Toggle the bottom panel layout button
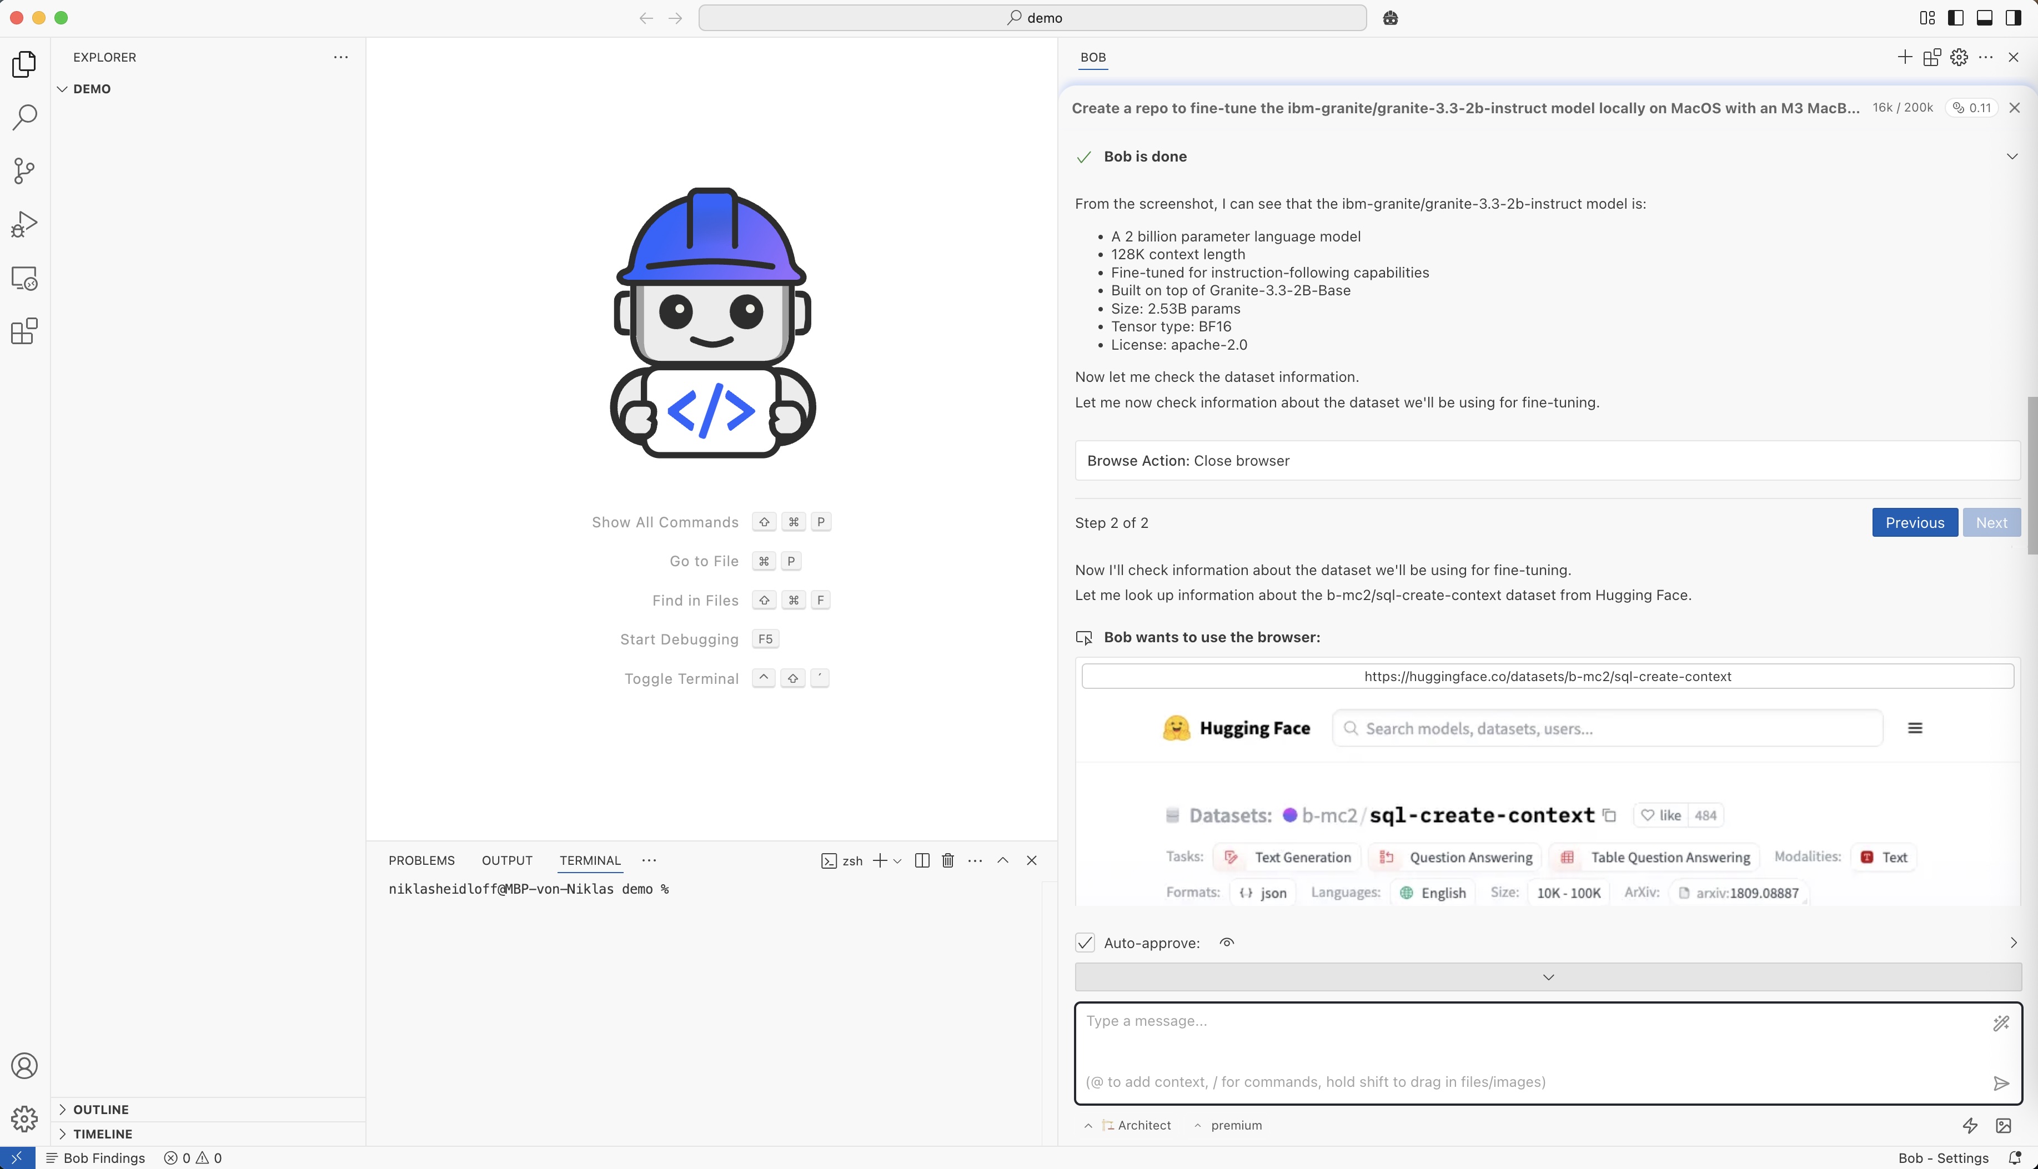This screenshot has width=2038, height=1169. 1984,18
